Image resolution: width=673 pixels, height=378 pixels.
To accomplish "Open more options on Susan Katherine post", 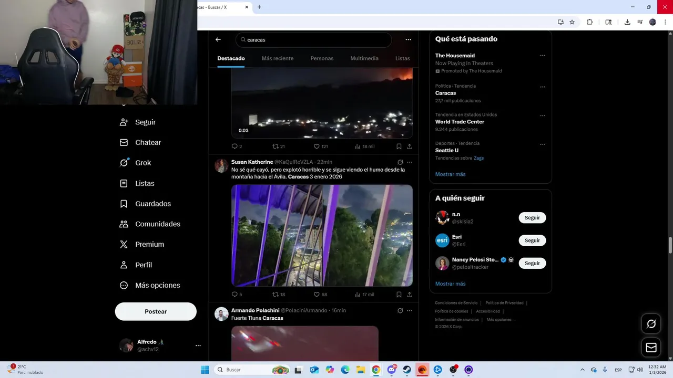I will point(410,162).
